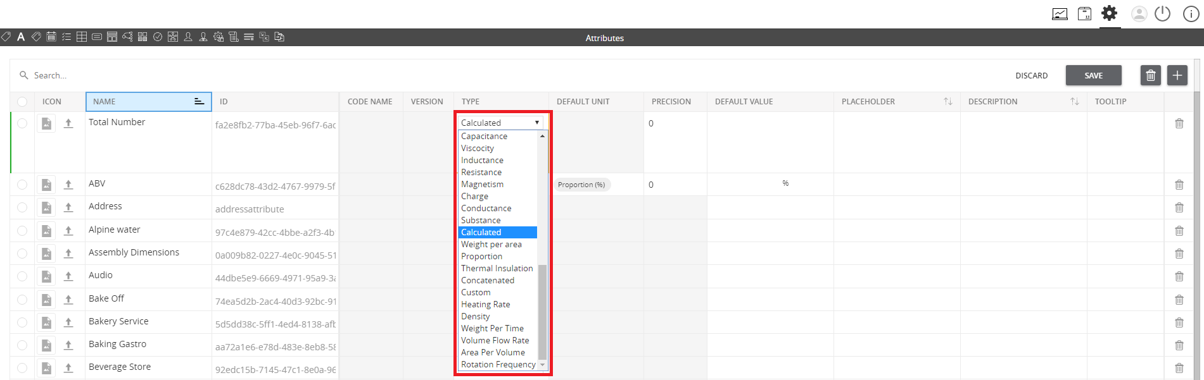This screenshot has width=1204, height=380.
Task: Open the info circle icon
Action: (x=1191, y=14)
